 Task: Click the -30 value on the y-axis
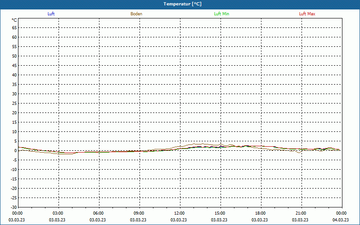(14, 207)
